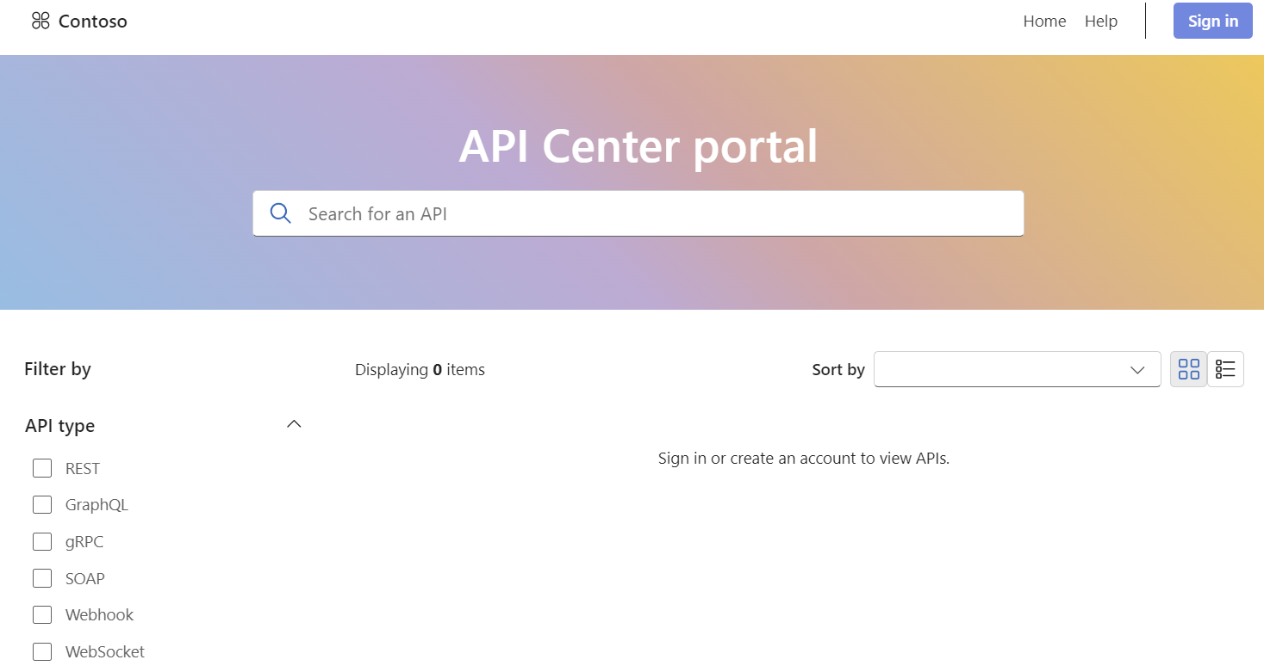The width and height of the screenshot is (1264, 672).
Task: Select the SOAP API type checkbox
Action: pyautogui.click(x=42, y=577)
